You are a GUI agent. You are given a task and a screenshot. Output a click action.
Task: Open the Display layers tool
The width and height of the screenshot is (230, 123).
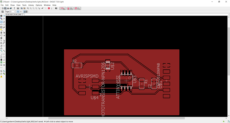click(x=1, y=19)
